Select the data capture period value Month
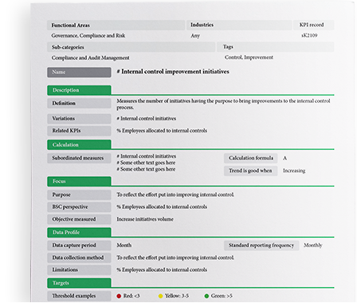The width and height of the screenshot is (357, 307). [x=124, y=245]
